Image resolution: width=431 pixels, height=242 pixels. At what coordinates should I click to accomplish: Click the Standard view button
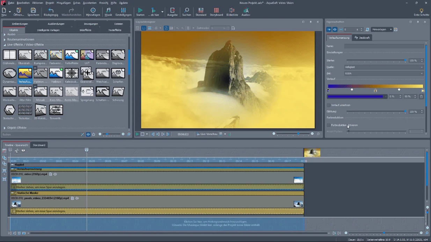201,12
